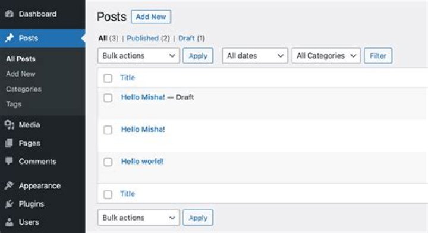The height and width of the screenshot is (233, 428).
Task: Click the Pages icon in sidebar
Action: click(9, 143)
